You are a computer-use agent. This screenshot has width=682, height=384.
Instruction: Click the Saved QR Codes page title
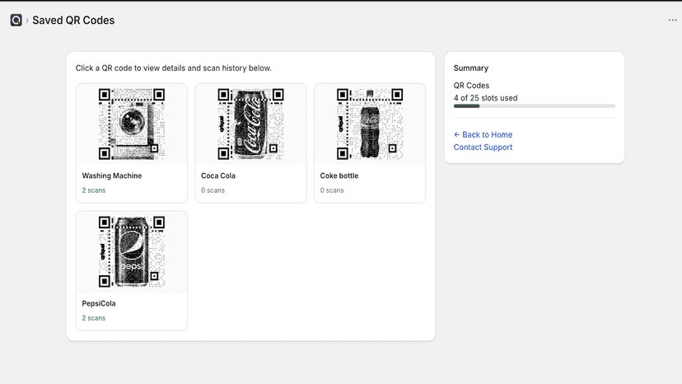(73, 20)
